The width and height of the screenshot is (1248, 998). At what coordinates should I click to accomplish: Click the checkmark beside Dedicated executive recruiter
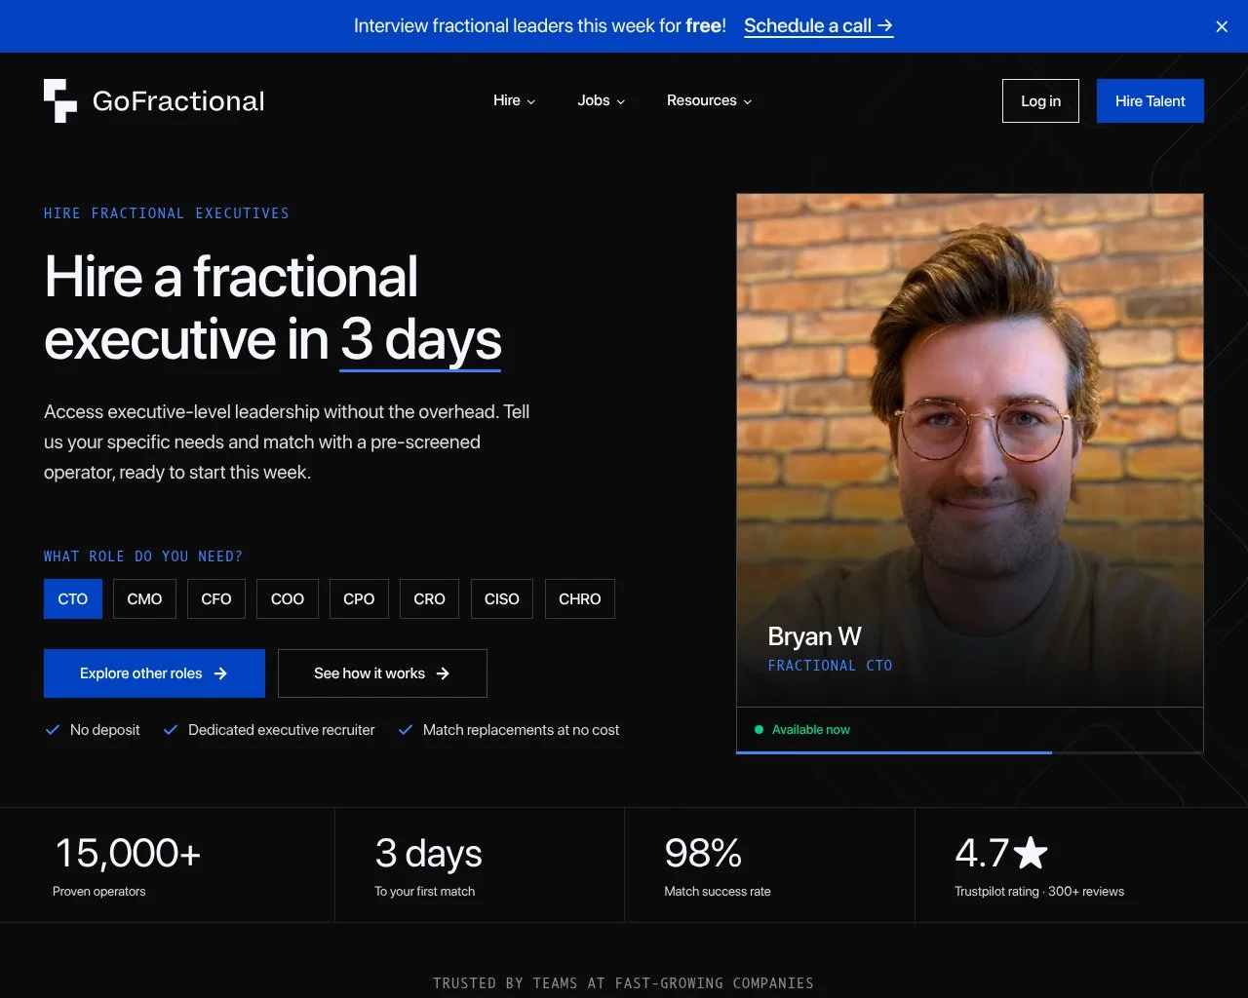click(170, 730)
